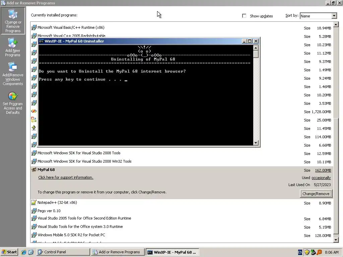The image size is (343, 257).
Task: Select Pego ver 0.10 entry
Action: click(x=49, y=211)
